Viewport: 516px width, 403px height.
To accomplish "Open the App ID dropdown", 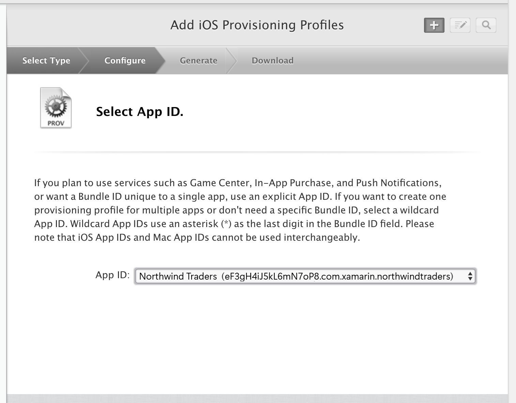I will (x=305, y=276).
